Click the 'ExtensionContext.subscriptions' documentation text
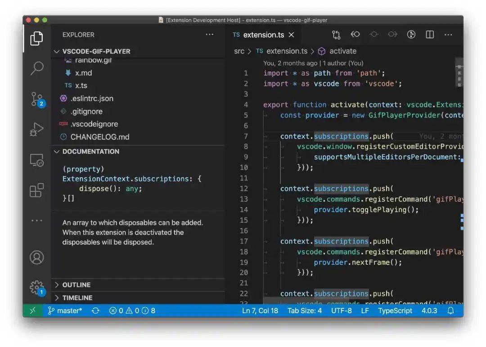This screenshot has height=347, width=486. pyautogui.click(x=126, y=179)
